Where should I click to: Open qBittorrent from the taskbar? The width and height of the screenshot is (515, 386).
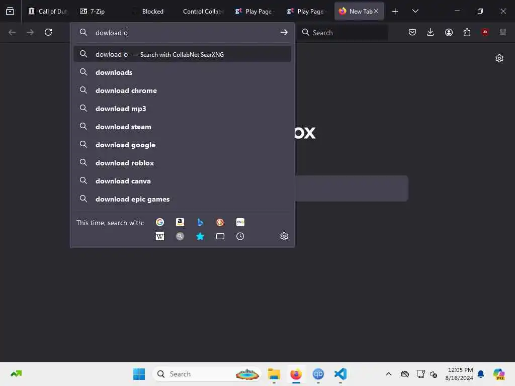point(318,374)
